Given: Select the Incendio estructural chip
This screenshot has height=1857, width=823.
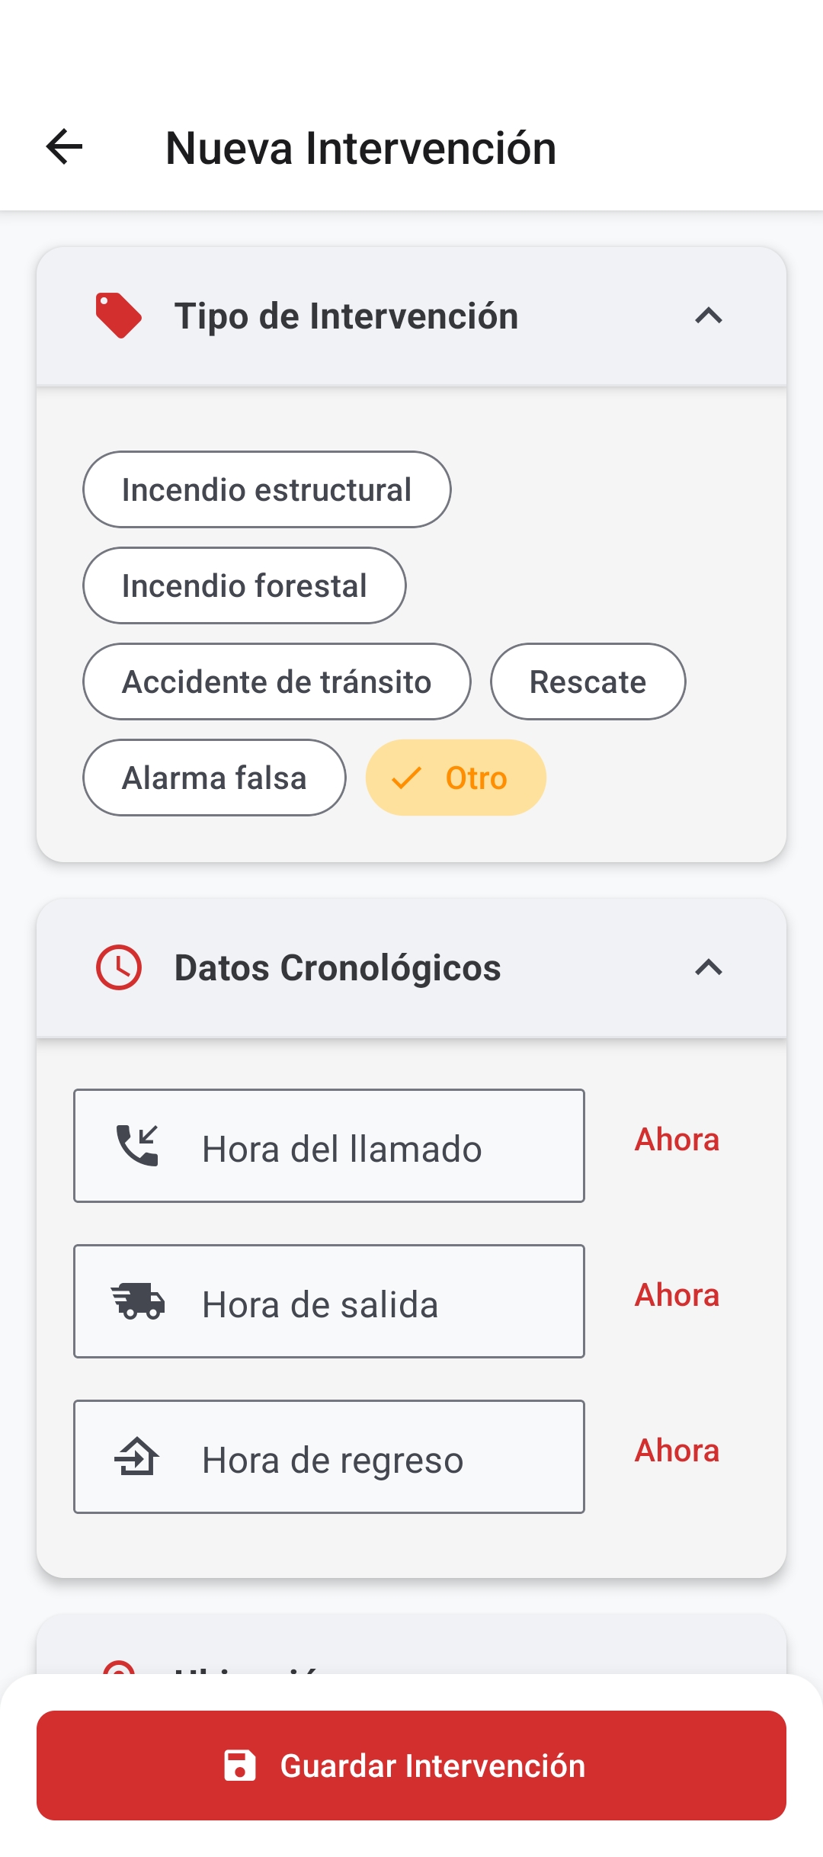Looking at the screenshot, I should click(x=267, y=489).
